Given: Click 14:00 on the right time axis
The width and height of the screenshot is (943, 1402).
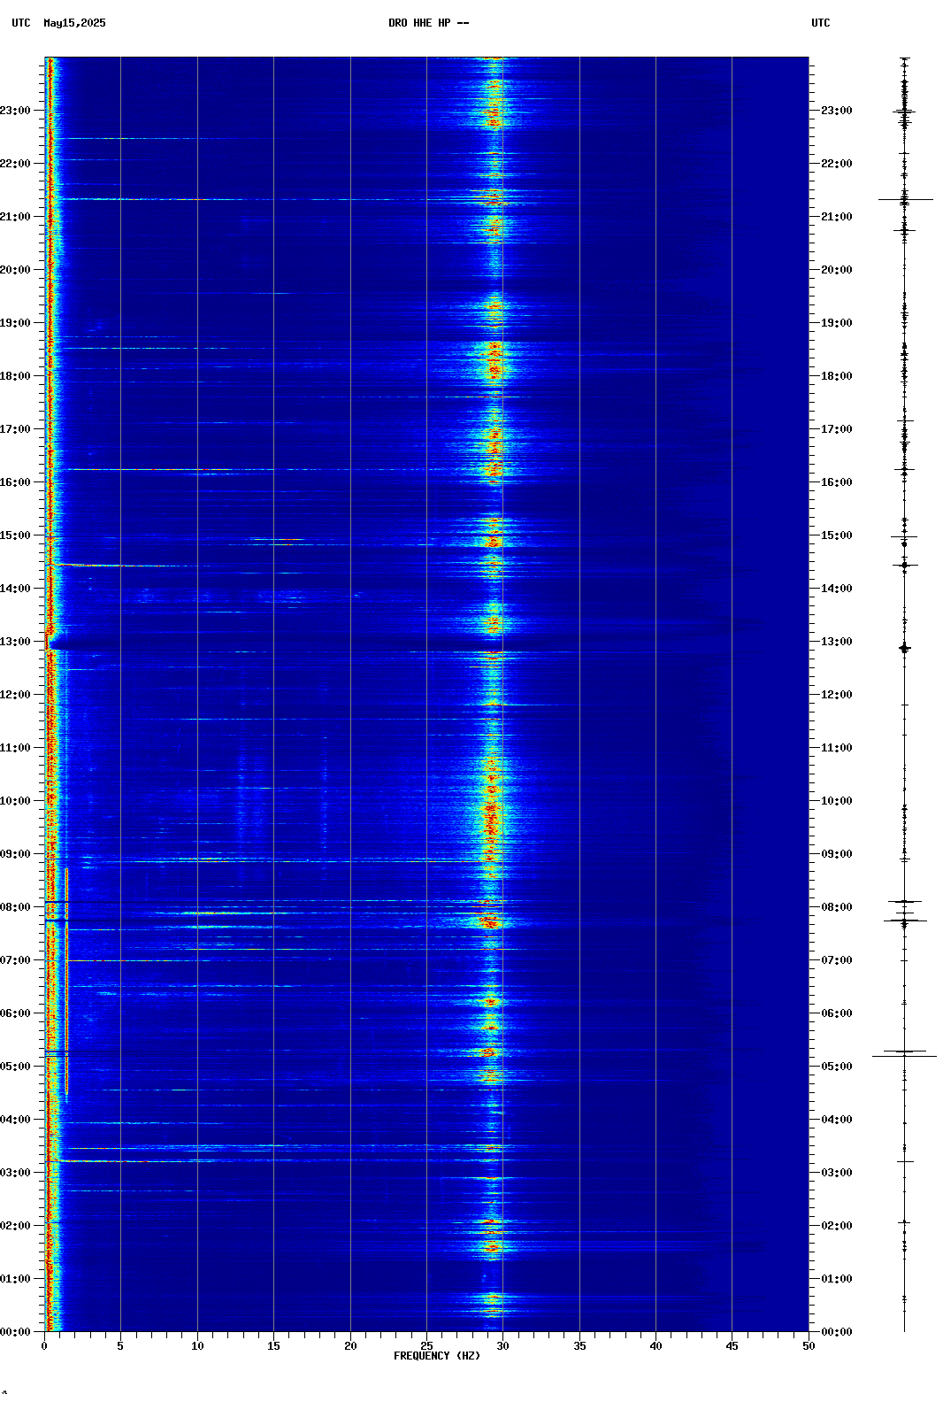Looking at the screenshot, I should coord(837,589).
